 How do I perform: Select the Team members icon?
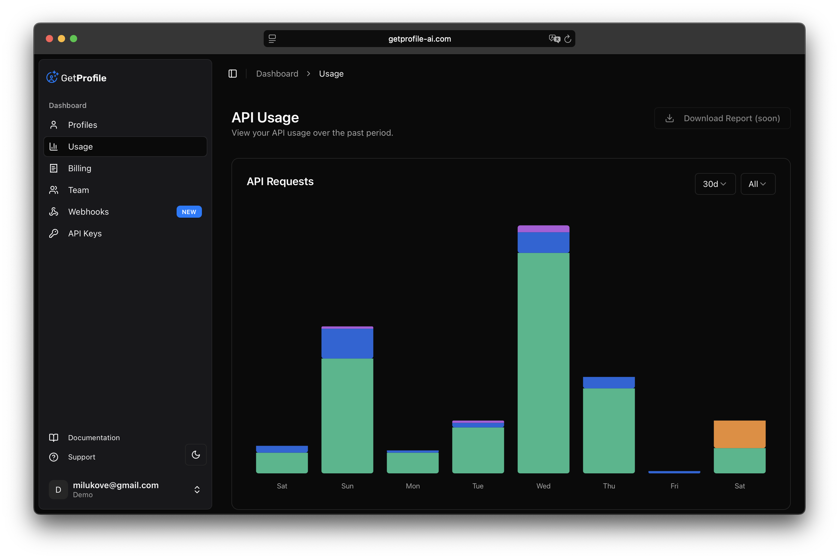click(x=53, y=190)
